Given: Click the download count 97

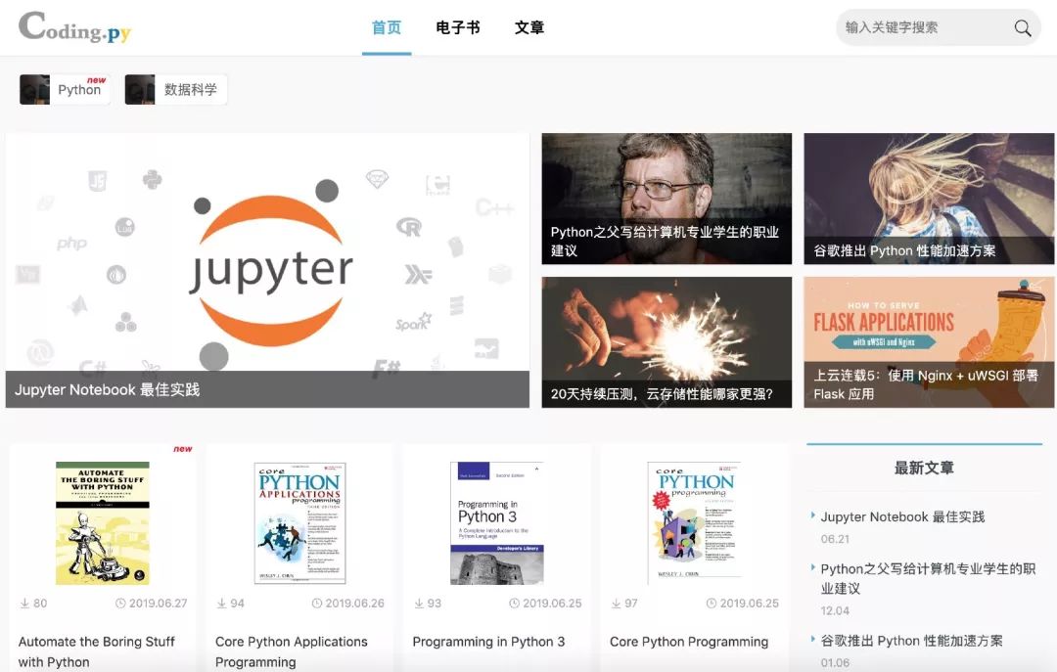Looking at the screenshot, I should (631, 604).
